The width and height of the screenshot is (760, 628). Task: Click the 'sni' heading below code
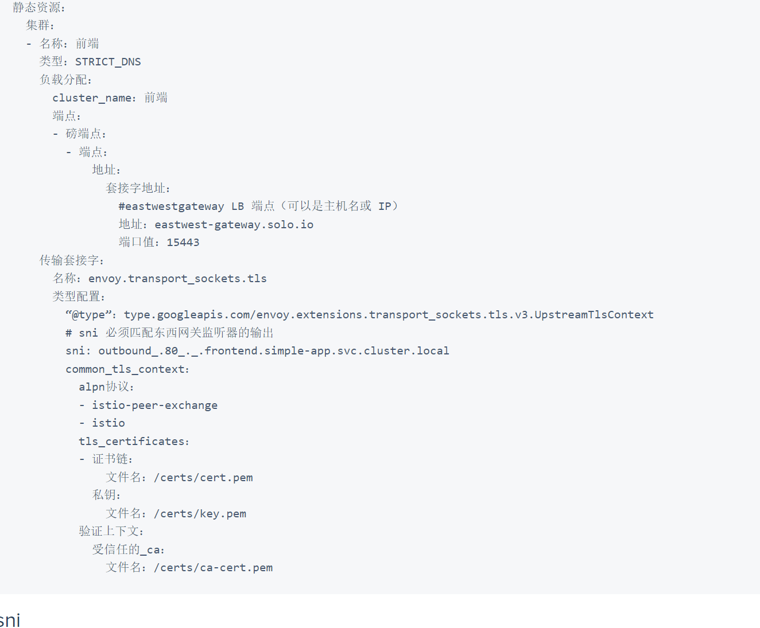pos(10,620)
